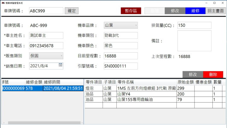This screenshot has width=227, height=128.
Task: Return via 回主畫面 button
Action: [216, 11]
